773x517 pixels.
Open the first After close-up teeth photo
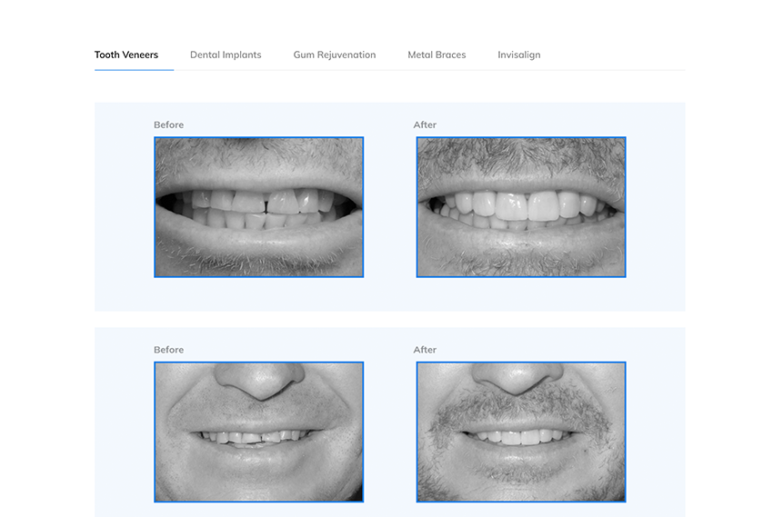click(521, 206)
